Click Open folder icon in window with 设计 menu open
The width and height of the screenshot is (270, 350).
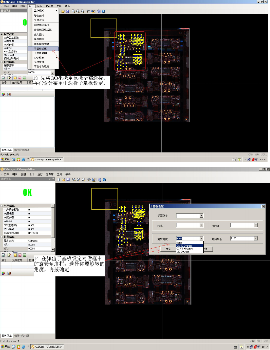click(63, 11)
